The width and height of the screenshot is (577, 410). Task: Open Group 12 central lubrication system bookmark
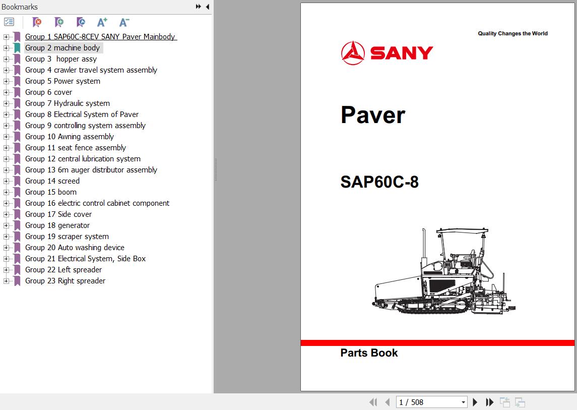pyautogui.click(x=83, y=159)
